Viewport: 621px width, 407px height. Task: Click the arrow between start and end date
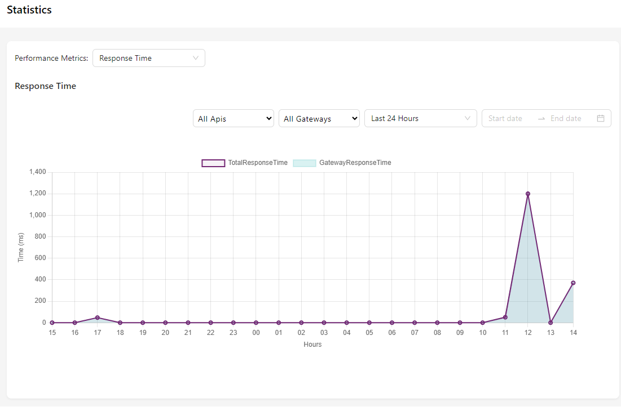point(541,118)
